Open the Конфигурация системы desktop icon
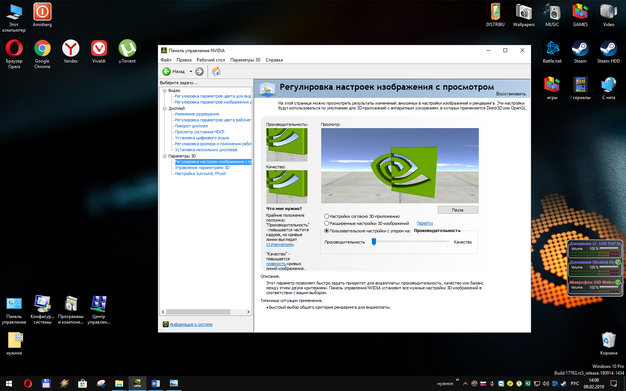This screenshot has height=391, width=626. tap(42, 309)
